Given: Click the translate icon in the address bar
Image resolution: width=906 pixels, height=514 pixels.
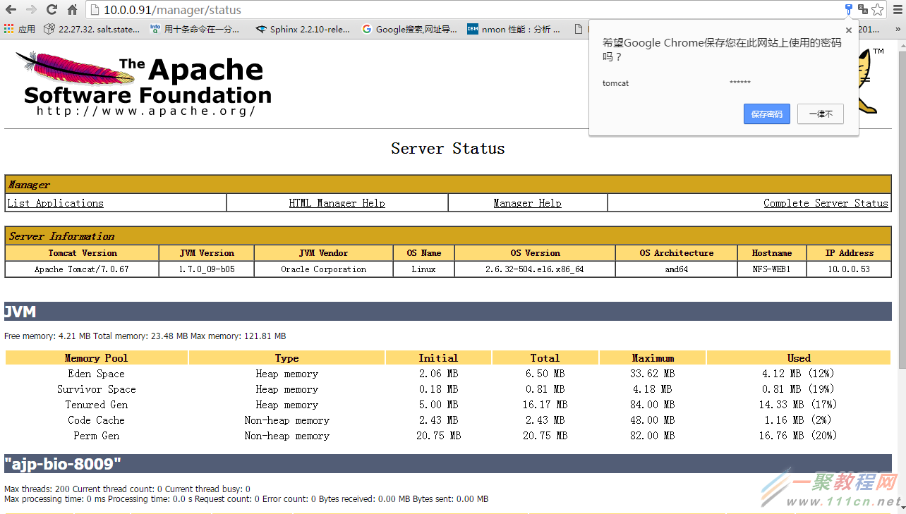Looking at the screenshot, I should point(863,9).
